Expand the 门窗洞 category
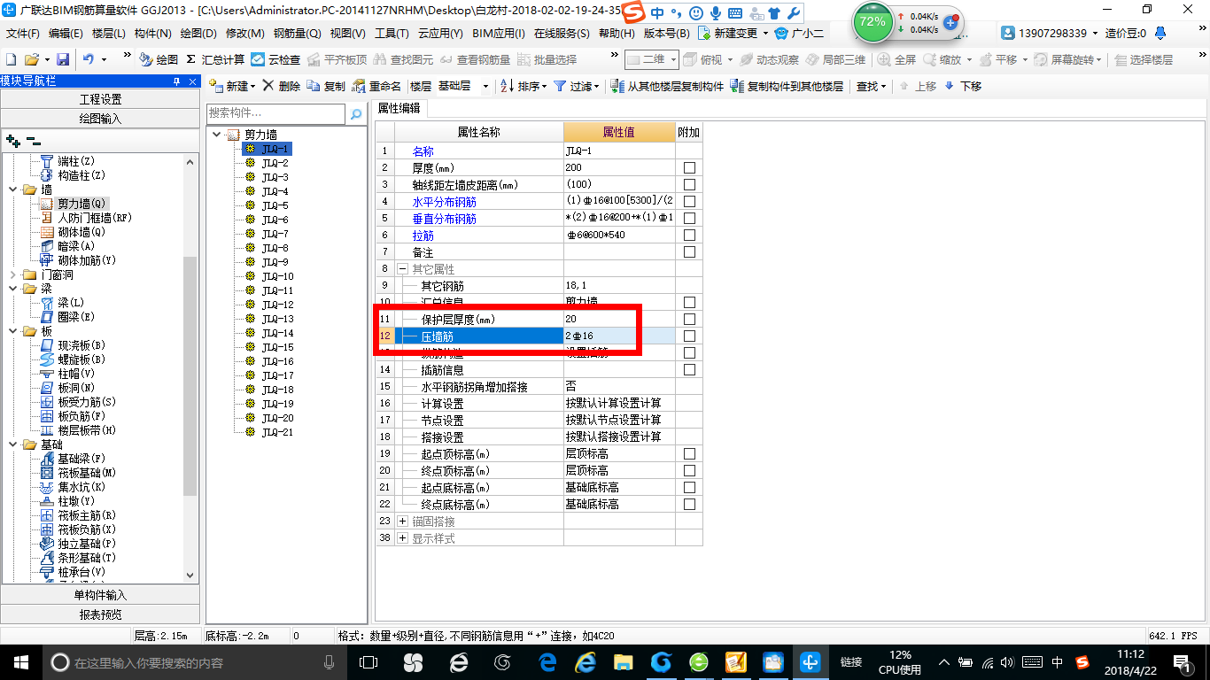The height and width of the screenshot is (680, 1210). click(x=12, y=274)
